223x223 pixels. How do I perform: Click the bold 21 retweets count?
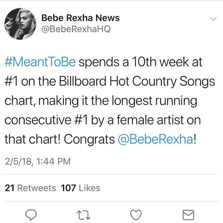9,188
